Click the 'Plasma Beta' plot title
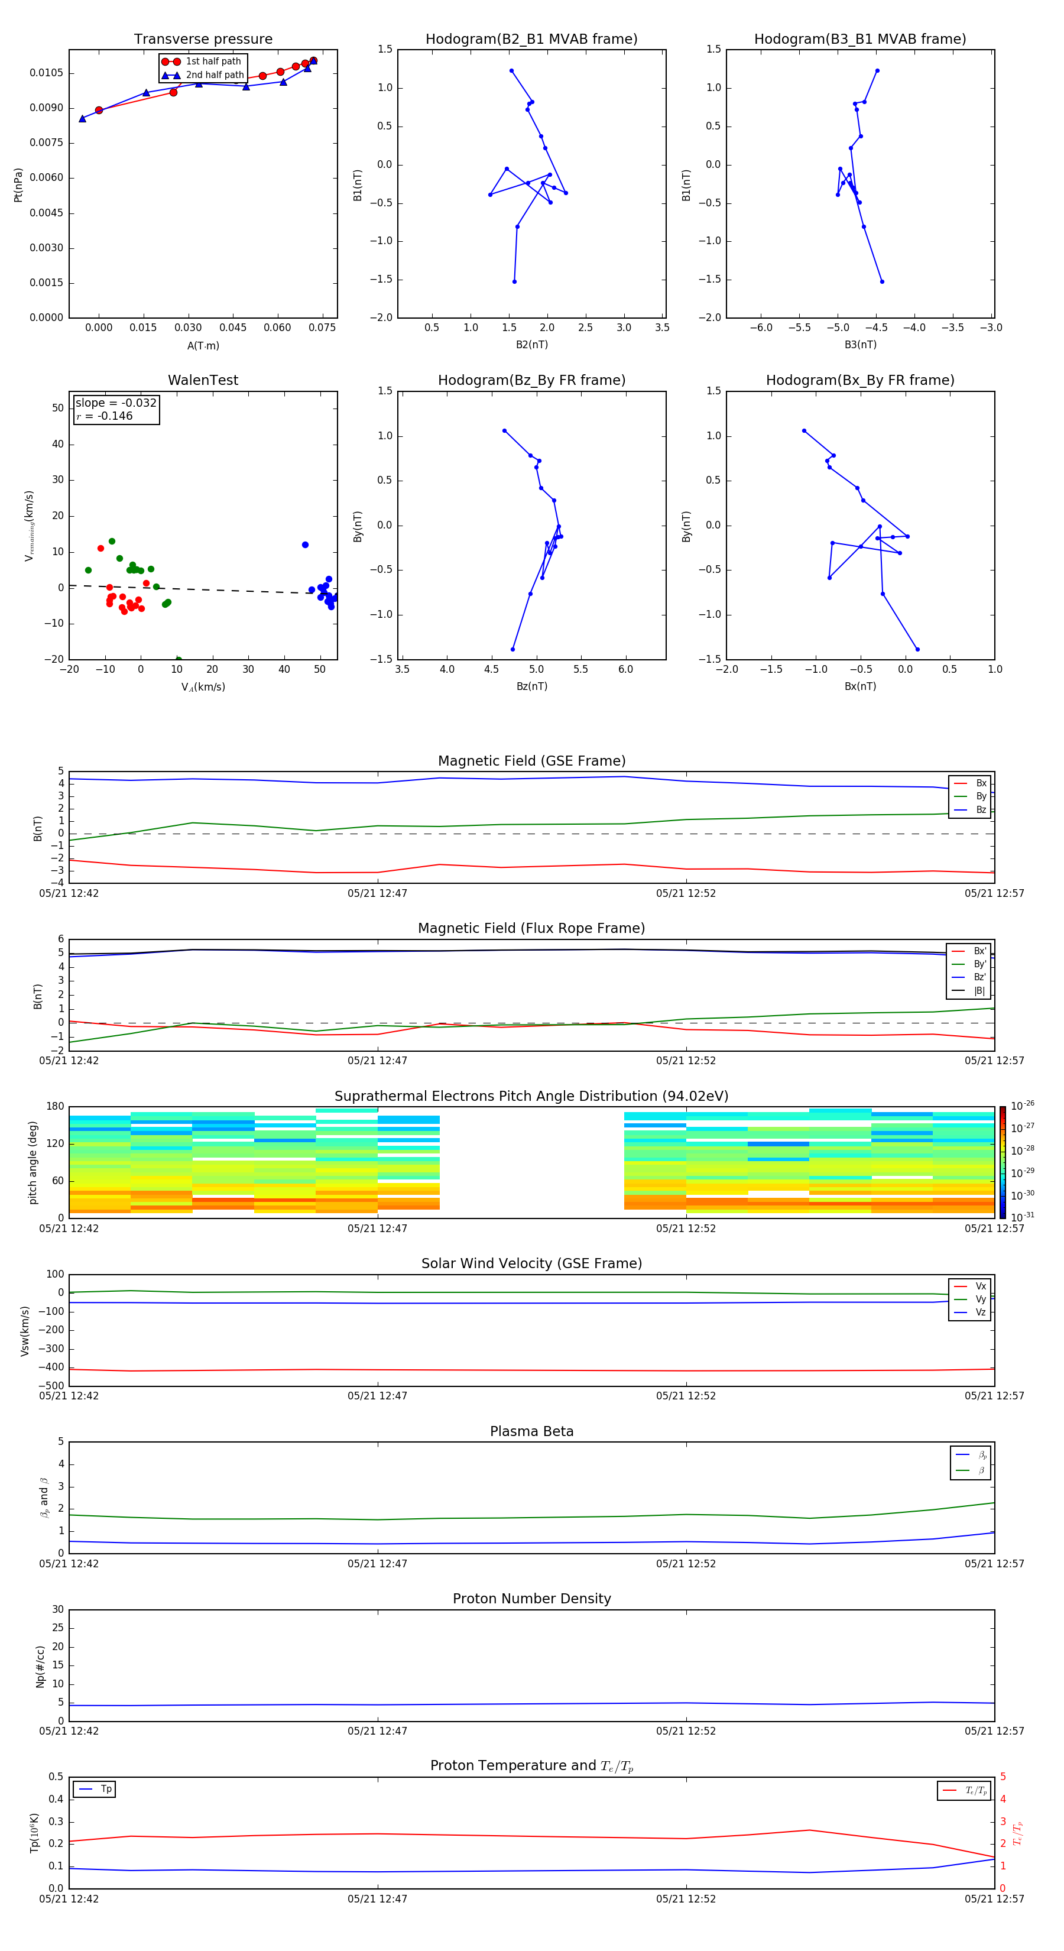Viewport: 1064px width, 1951px height. [531, 1431]
